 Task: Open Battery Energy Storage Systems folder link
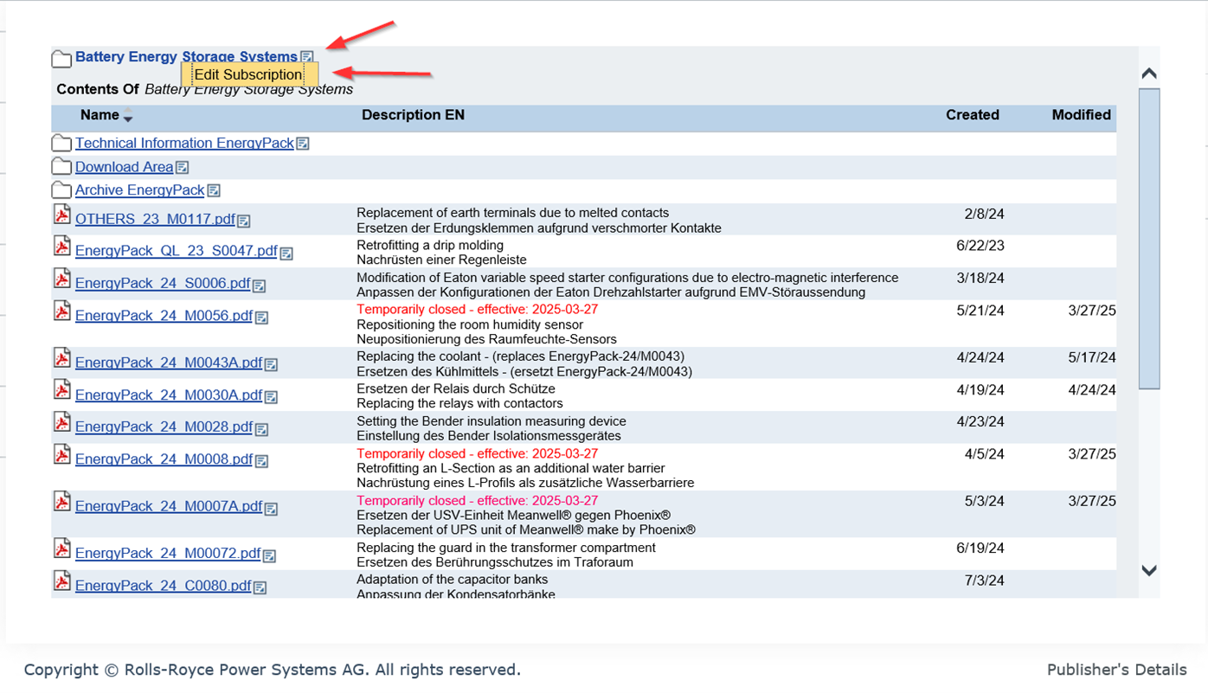(x=186, y=57)
